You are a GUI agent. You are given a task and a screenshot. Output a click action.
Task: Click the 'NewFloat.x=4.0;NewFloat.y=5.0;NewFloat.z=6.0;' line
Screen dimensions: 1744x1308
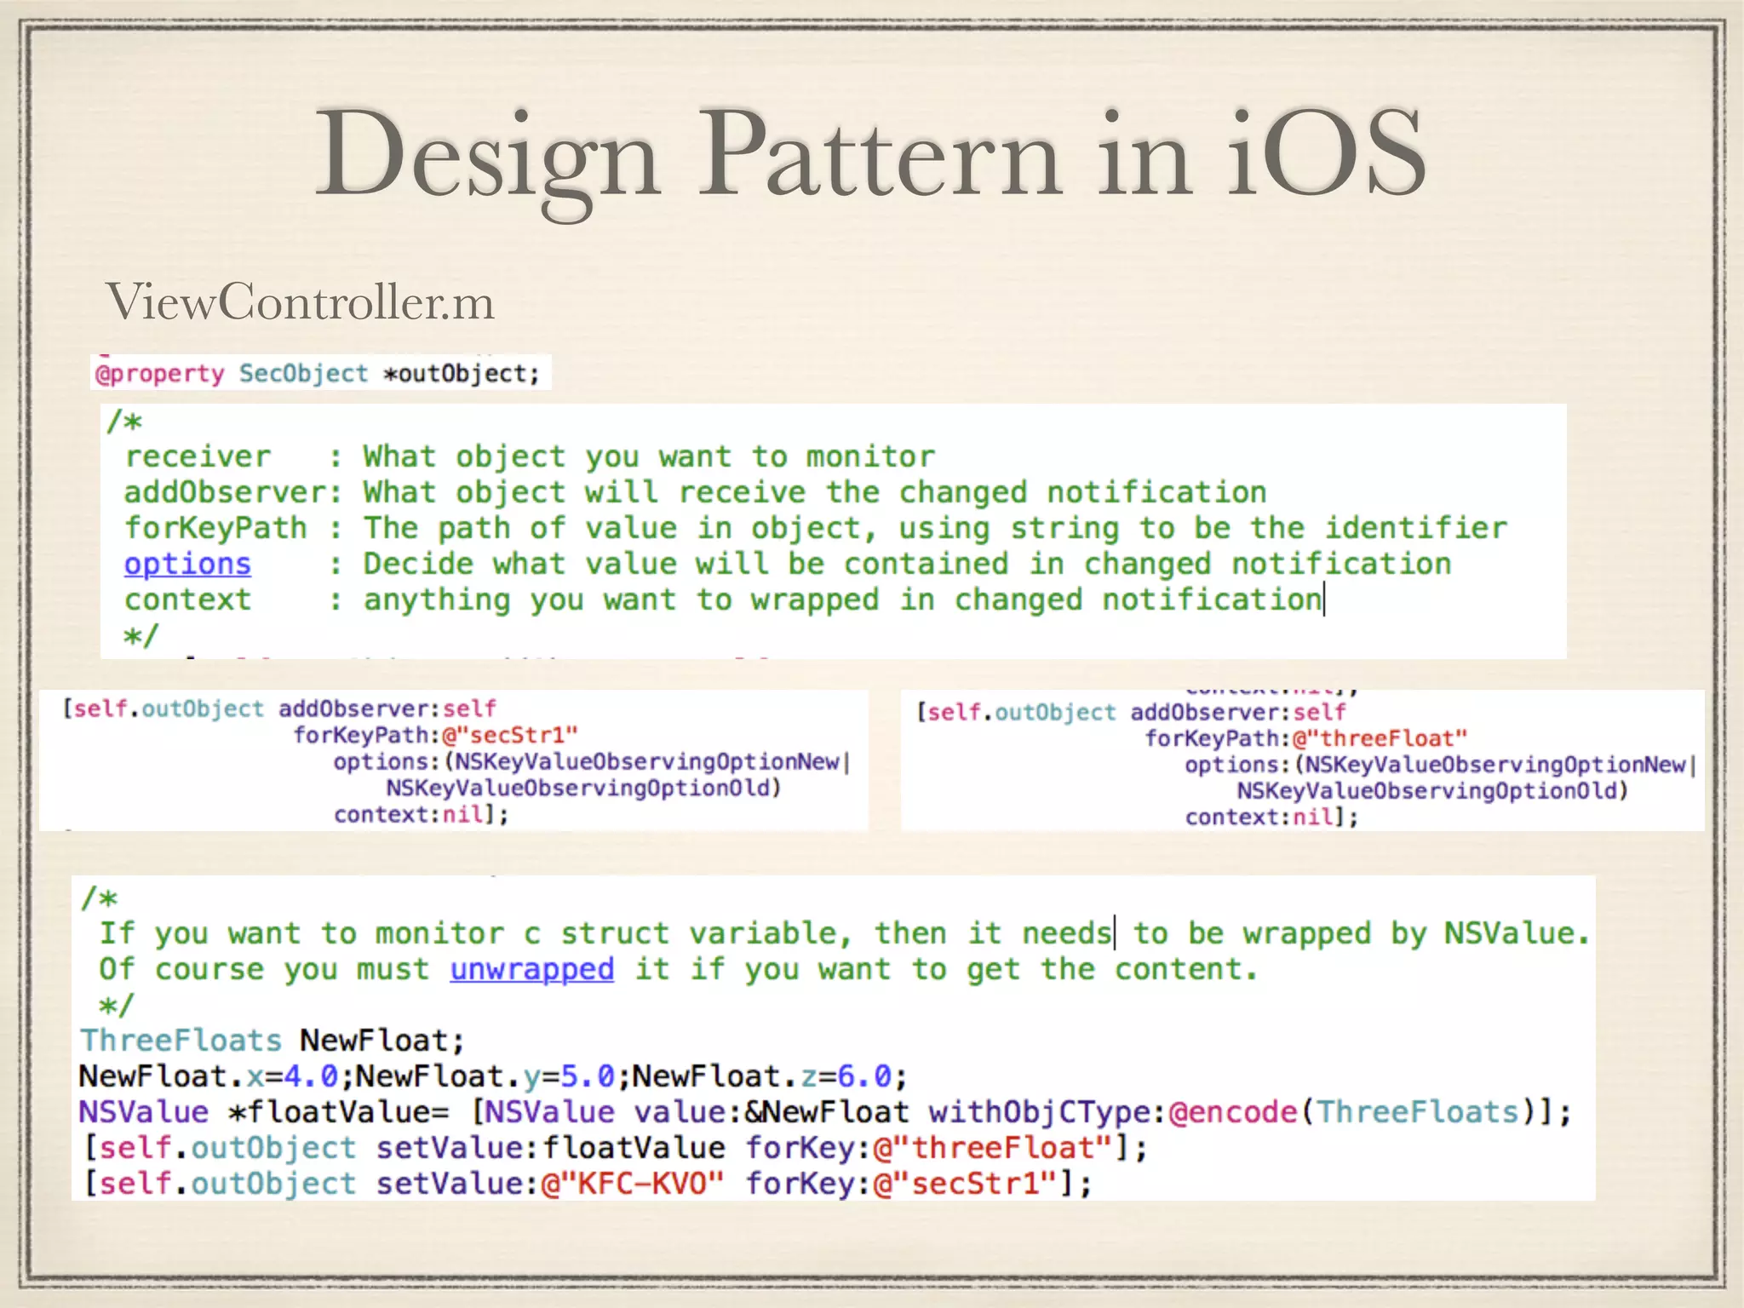click(x=494, y=1076)
